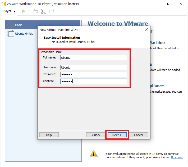Open the Player menu

[x=9, y=11]
